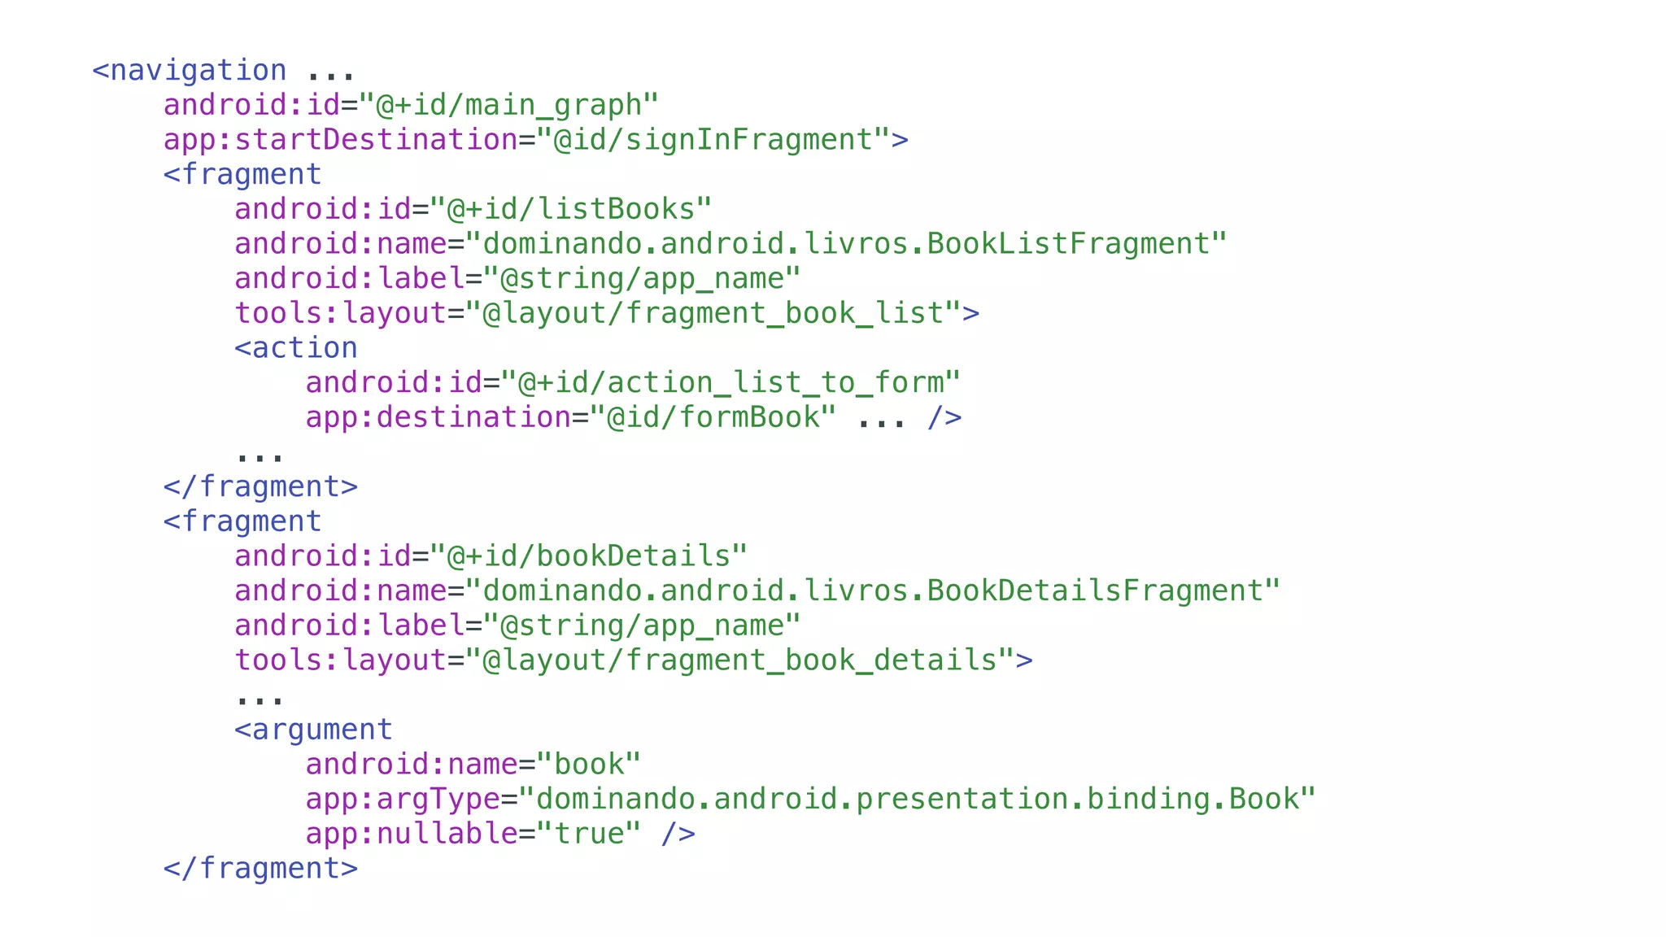Click the app:startDestination attribute name
Screen dimensions: 1666x937
click(340, 140)
